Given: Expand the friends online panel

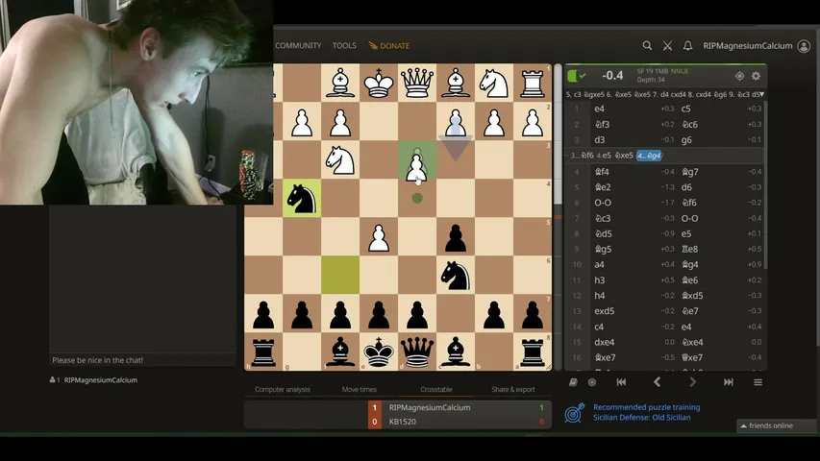Looking at the screenshot, I should [776, 425].
